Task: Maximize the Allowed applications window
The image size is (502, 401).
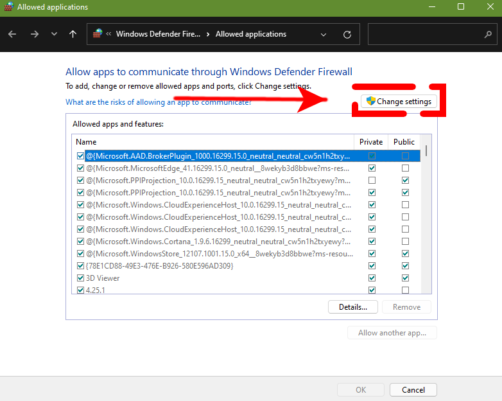Action: point(461,6)
